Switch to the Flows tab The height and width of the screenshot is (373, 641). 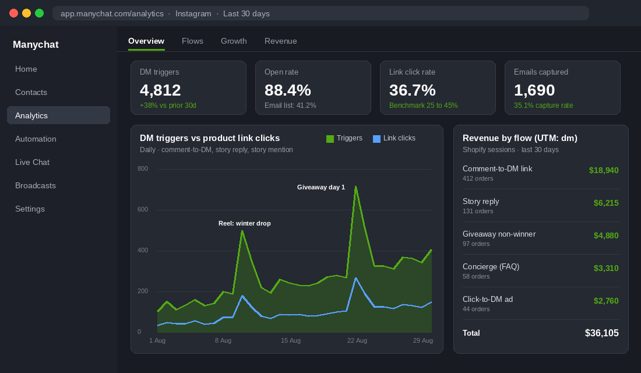[x=192, y=41]
